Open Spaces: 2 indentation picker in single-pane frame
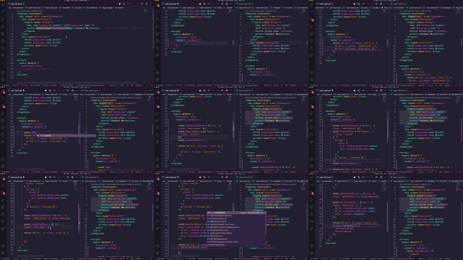Image resolution: width=463 pixels, height=260 pixels. click(113, 85)
